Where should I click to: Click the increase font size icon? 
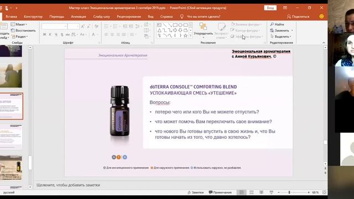[83, 27]
